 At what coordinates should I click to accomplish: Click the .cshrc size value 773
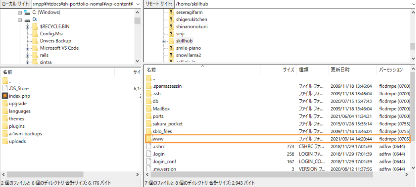point(290,146)
